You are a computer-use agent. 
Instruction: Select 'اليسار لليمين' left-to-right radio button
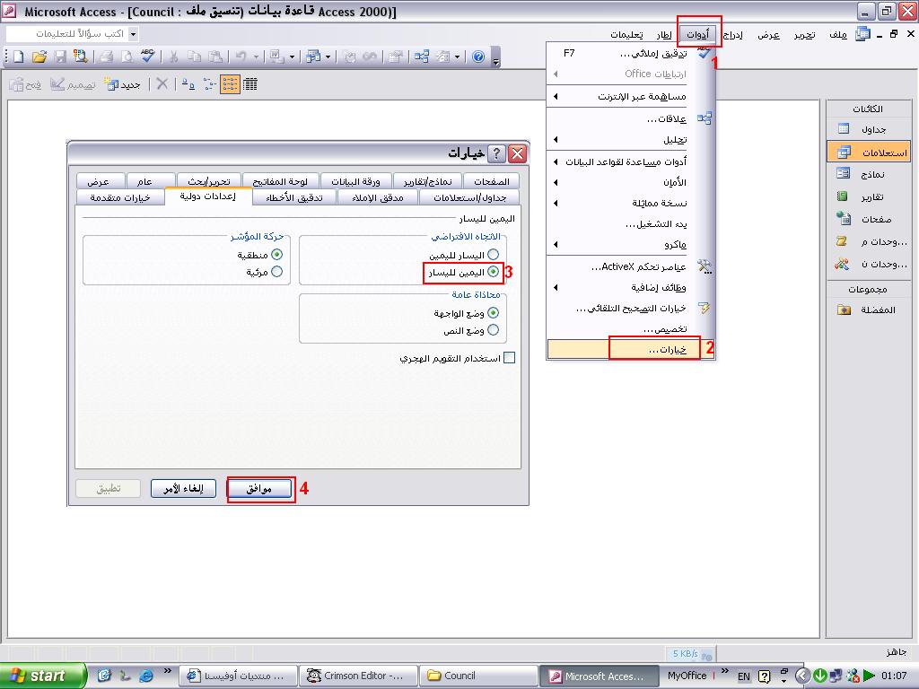pos(493,254)
